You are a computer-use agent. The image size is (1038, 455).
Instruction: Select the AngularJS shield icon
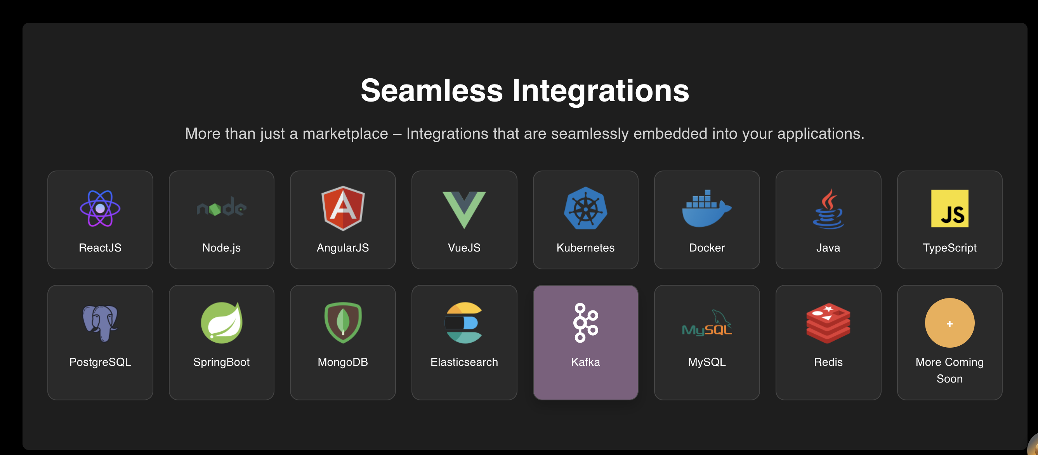pos(342,209)
